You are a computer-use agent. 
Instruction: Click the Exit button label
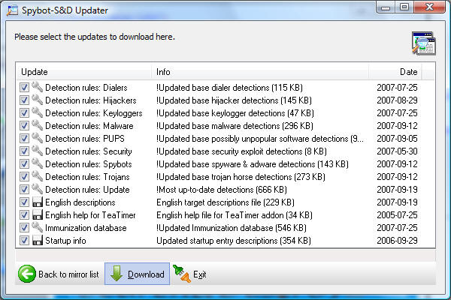[199, 274]
